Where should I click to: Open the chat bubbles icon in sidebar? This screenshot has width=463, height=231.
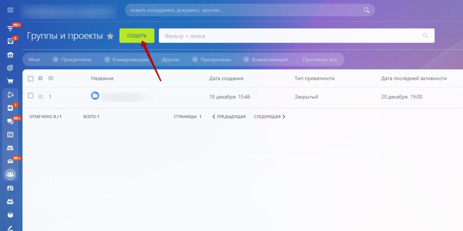(x=10, y=121)
